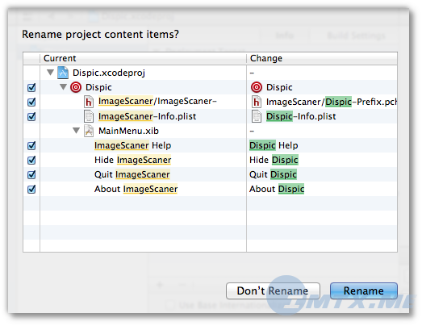Screen dimensions: 422x326
Task: Click the Current column header
Action: [x=143, y=58]
